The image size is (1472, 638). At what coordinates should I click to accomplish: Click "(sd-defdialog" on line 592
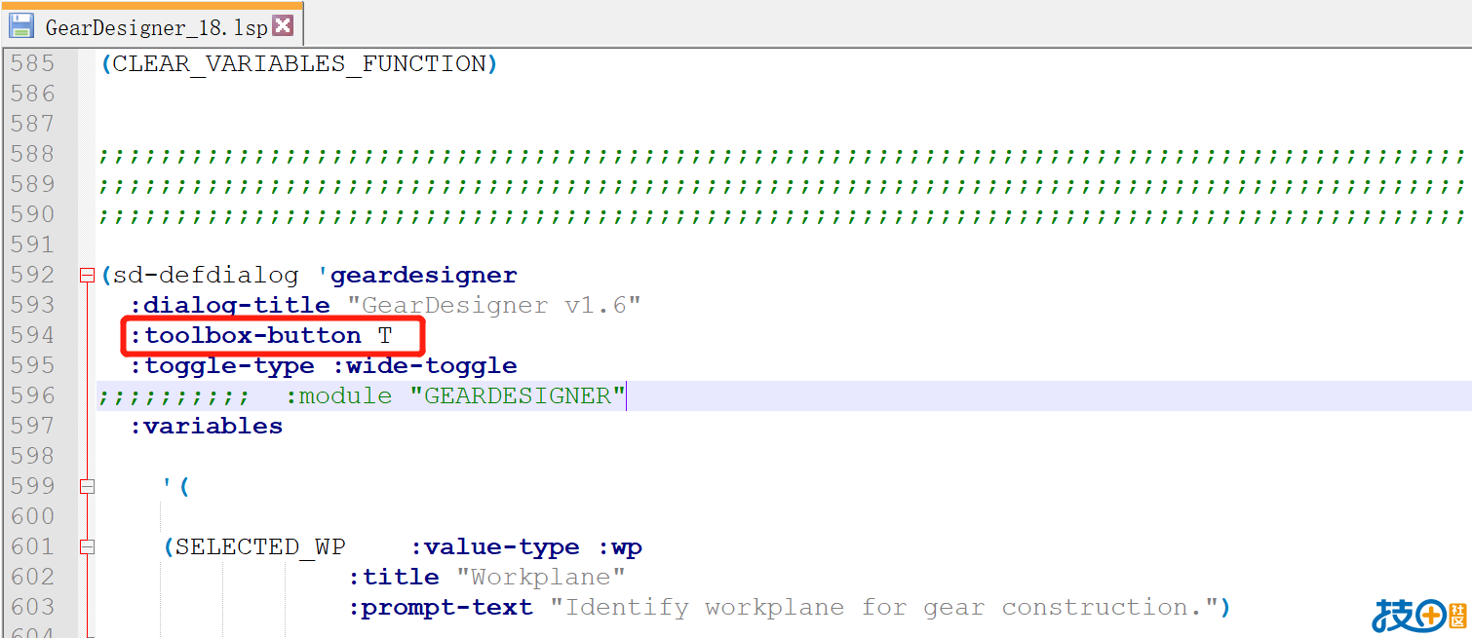[199, 276]
